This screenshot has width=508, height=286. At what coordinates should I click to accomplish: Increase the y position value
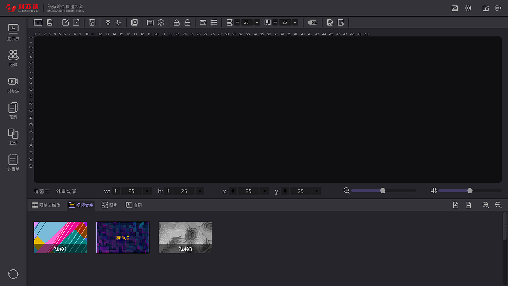[x=285, y=191]
